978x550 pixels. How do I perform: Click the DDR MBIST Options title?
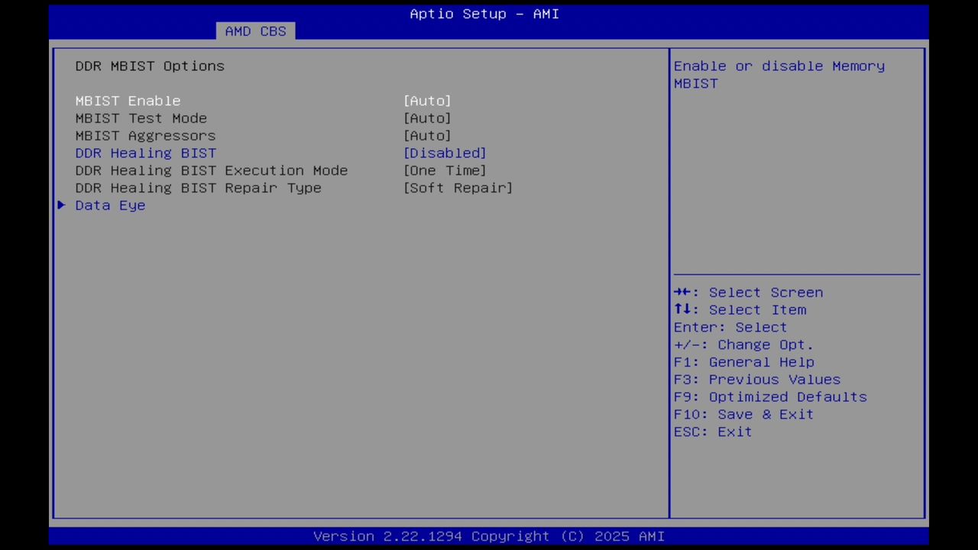pos(150,66)
